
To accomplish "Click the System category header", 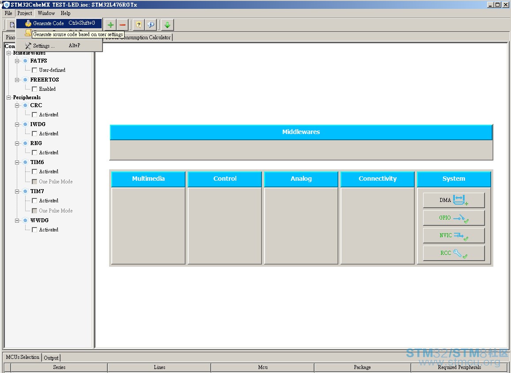I will (x=454, y=179).
